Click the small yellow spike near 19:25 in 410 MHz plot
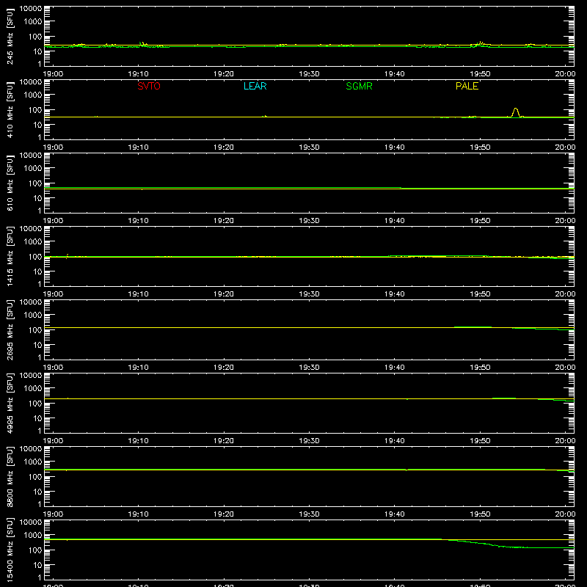Screen dimensions: 587x587 pos(265,116)
